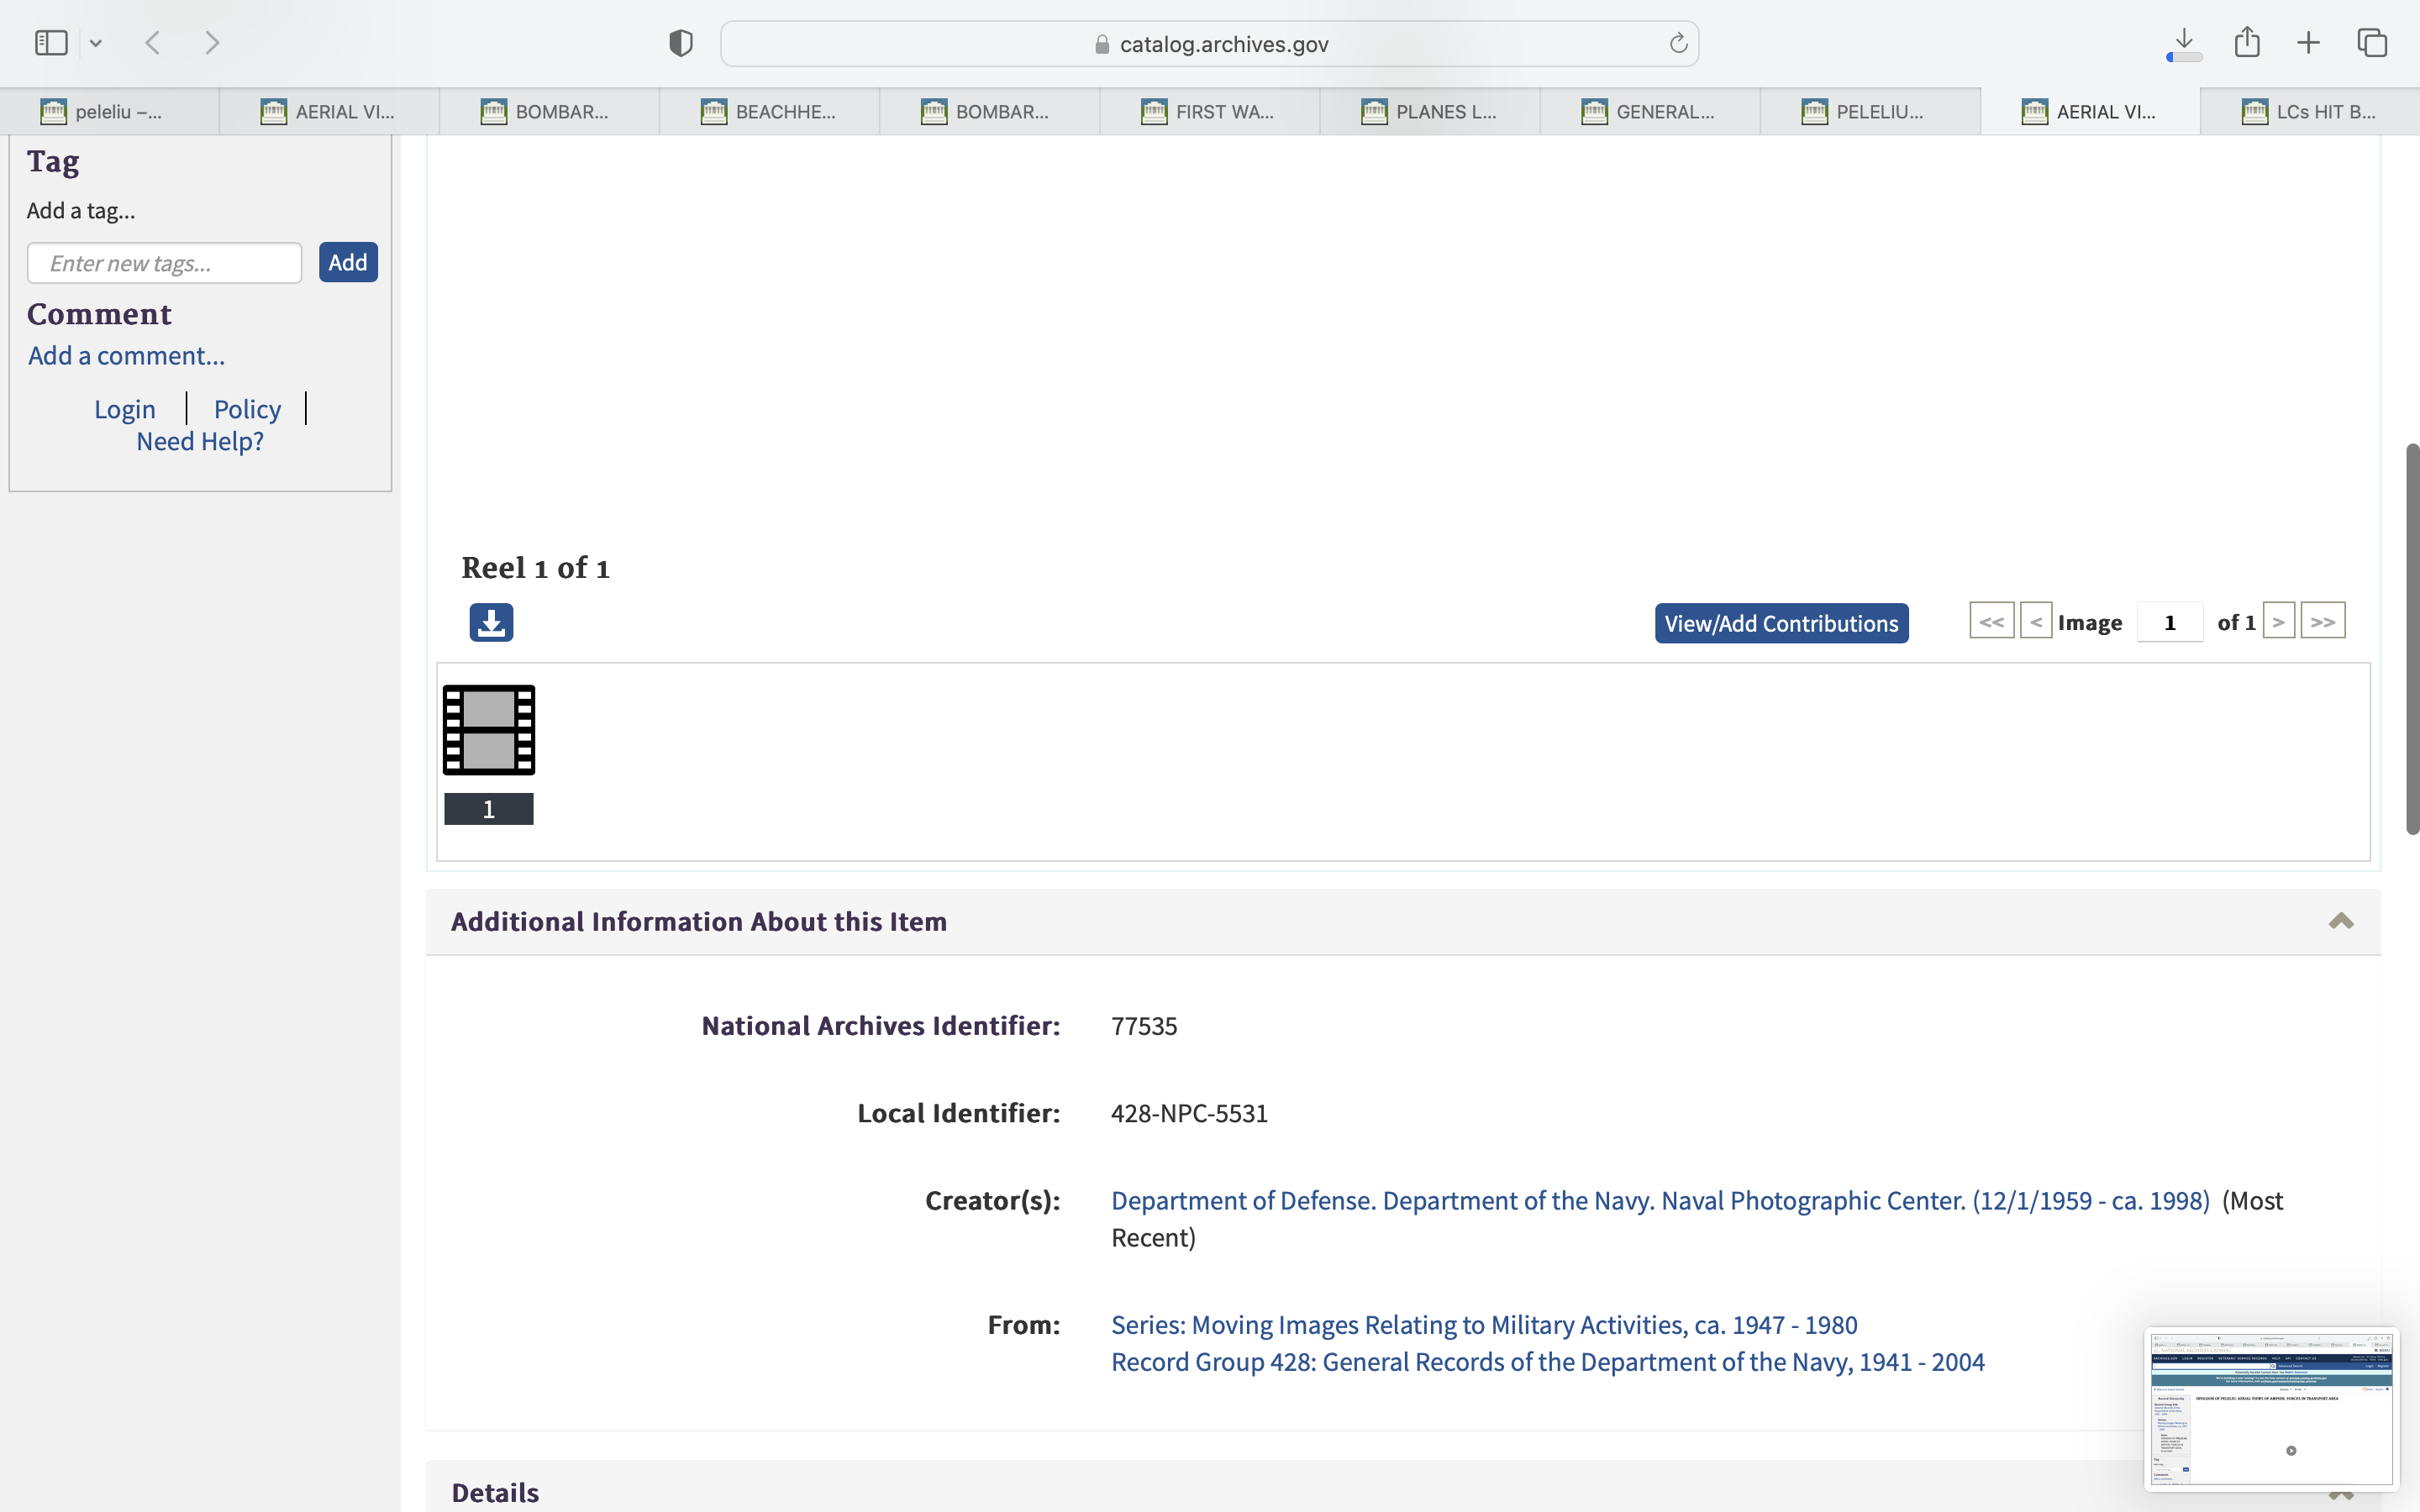Click View/Add Contributions button

click(x=1781, y=623)
